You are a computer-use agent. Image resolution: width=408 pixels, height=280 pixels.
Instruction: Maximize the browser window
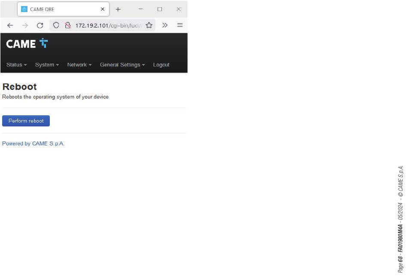tap(160, 9)
